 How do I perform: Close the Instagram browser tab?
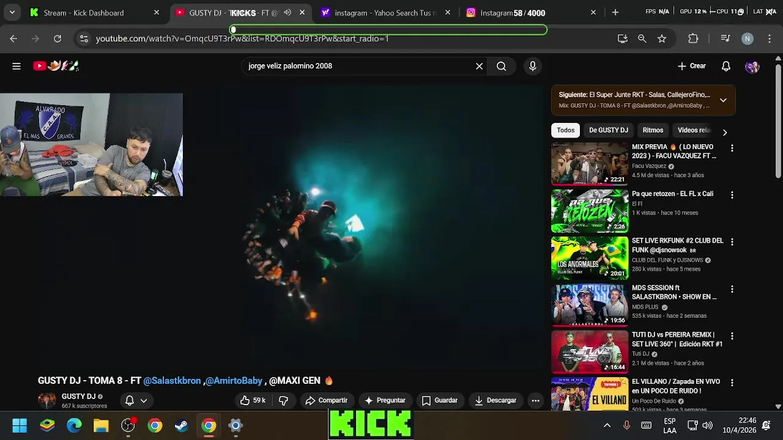(x=593, y=12)
